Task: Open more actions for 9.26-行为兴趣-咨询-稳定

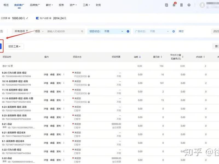Action: tap(64, 75)
